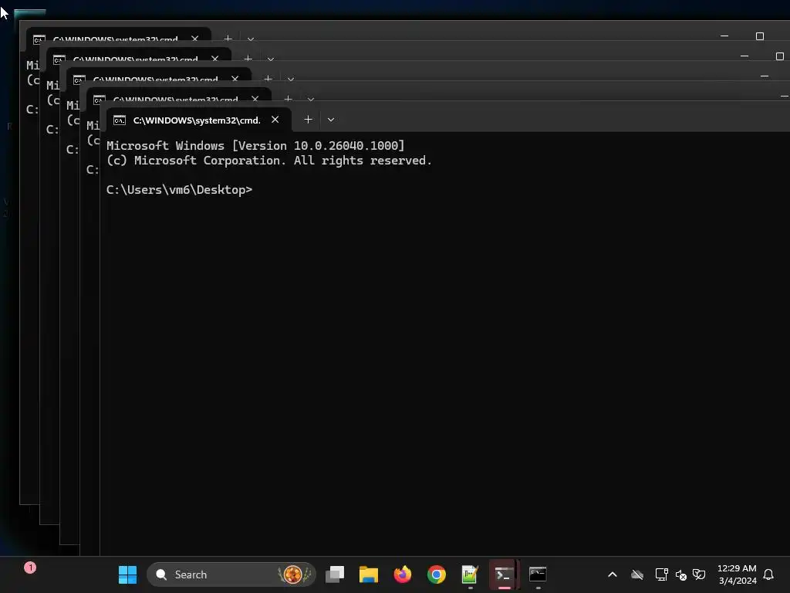Click the OneDrive cloud tray icon

(637, 574)
